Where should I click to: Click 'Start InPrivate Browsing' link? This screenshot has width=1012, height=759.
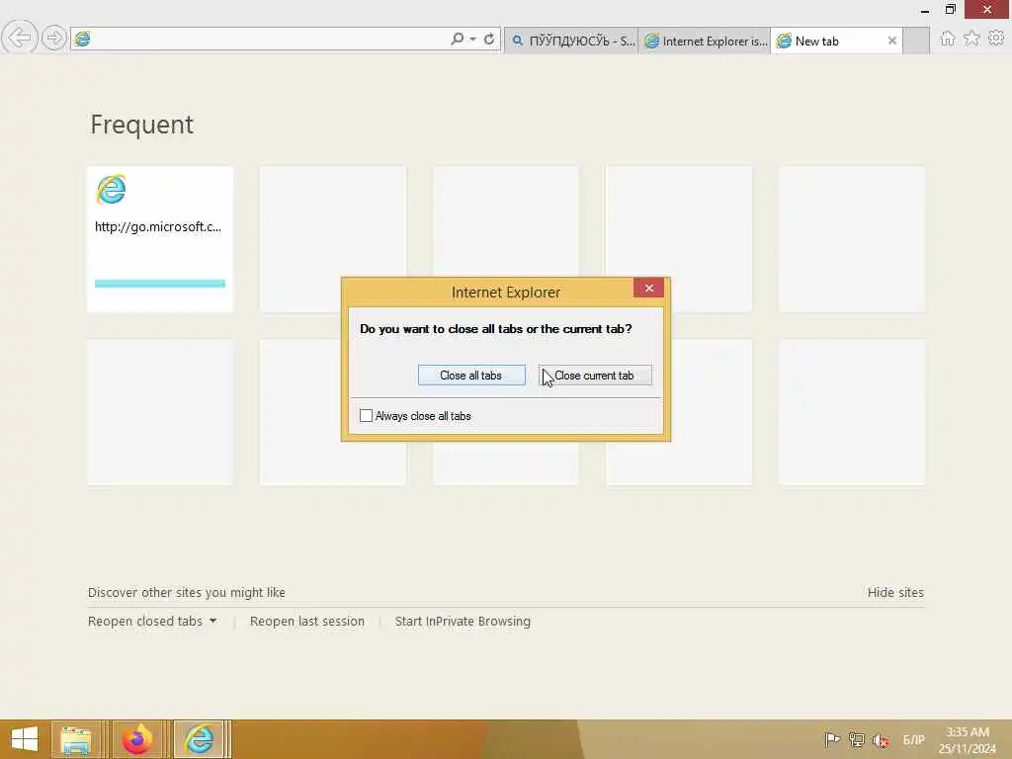(x=463, y=621)
